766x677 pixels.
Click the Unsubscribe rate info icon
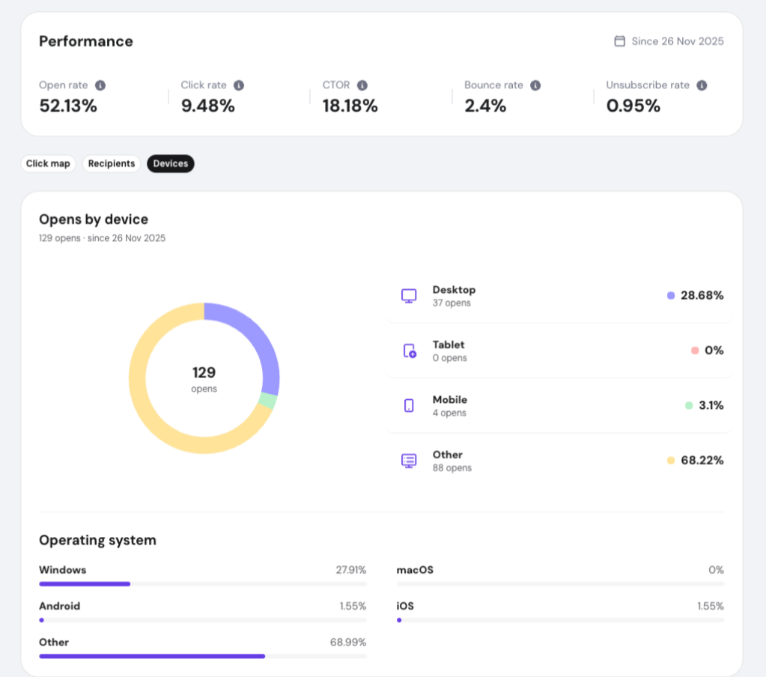[702, 85]
